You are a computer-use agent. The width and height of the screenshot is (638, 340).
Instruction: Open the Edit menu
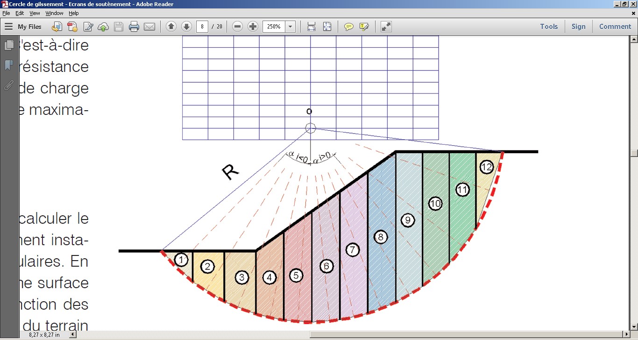(x=20, y=13)
